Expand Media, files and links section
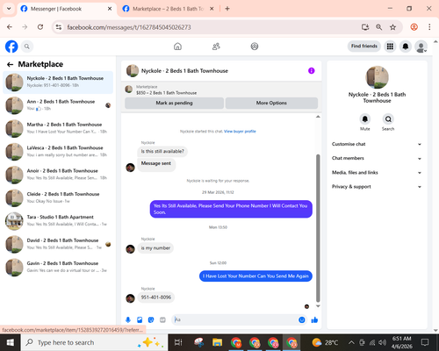 377,173
